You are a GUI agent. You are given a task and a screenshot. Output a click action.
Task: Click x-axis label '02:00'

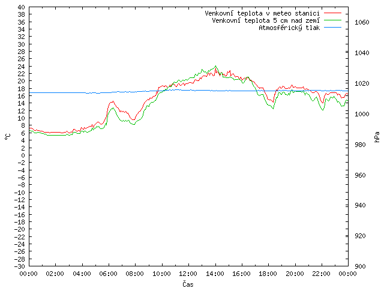[x=55, y=274]
